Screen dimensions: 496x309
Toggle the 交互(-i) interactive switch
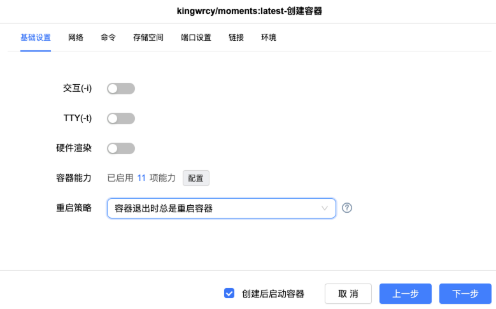point(121,89)
